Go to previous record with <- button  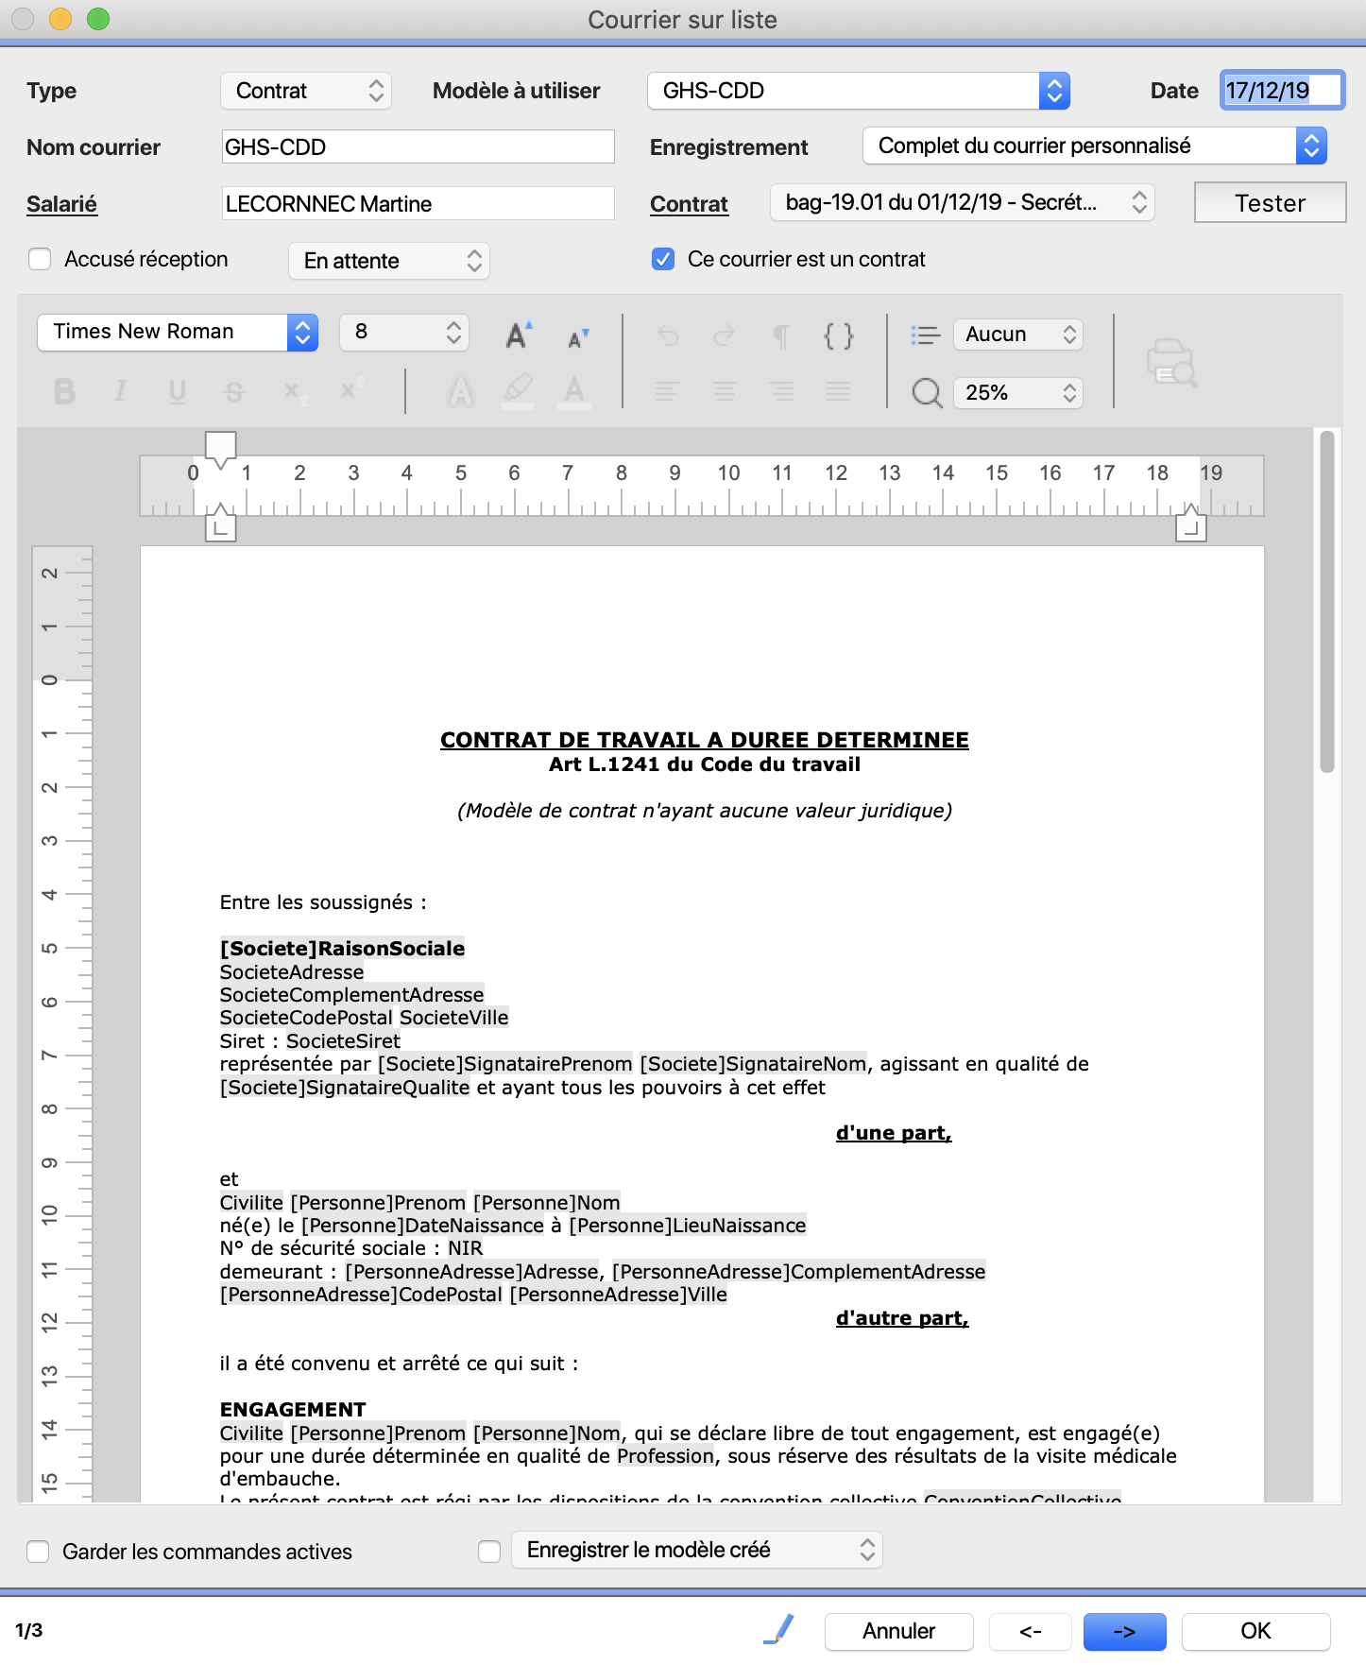pos(1030,1631)
